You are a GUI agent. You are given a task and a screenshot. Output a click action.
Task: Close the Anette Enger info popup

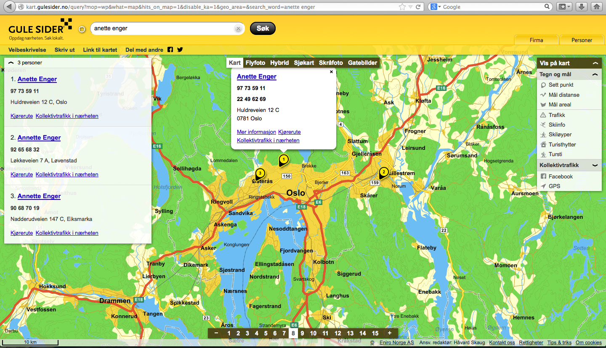pos(331,72)
